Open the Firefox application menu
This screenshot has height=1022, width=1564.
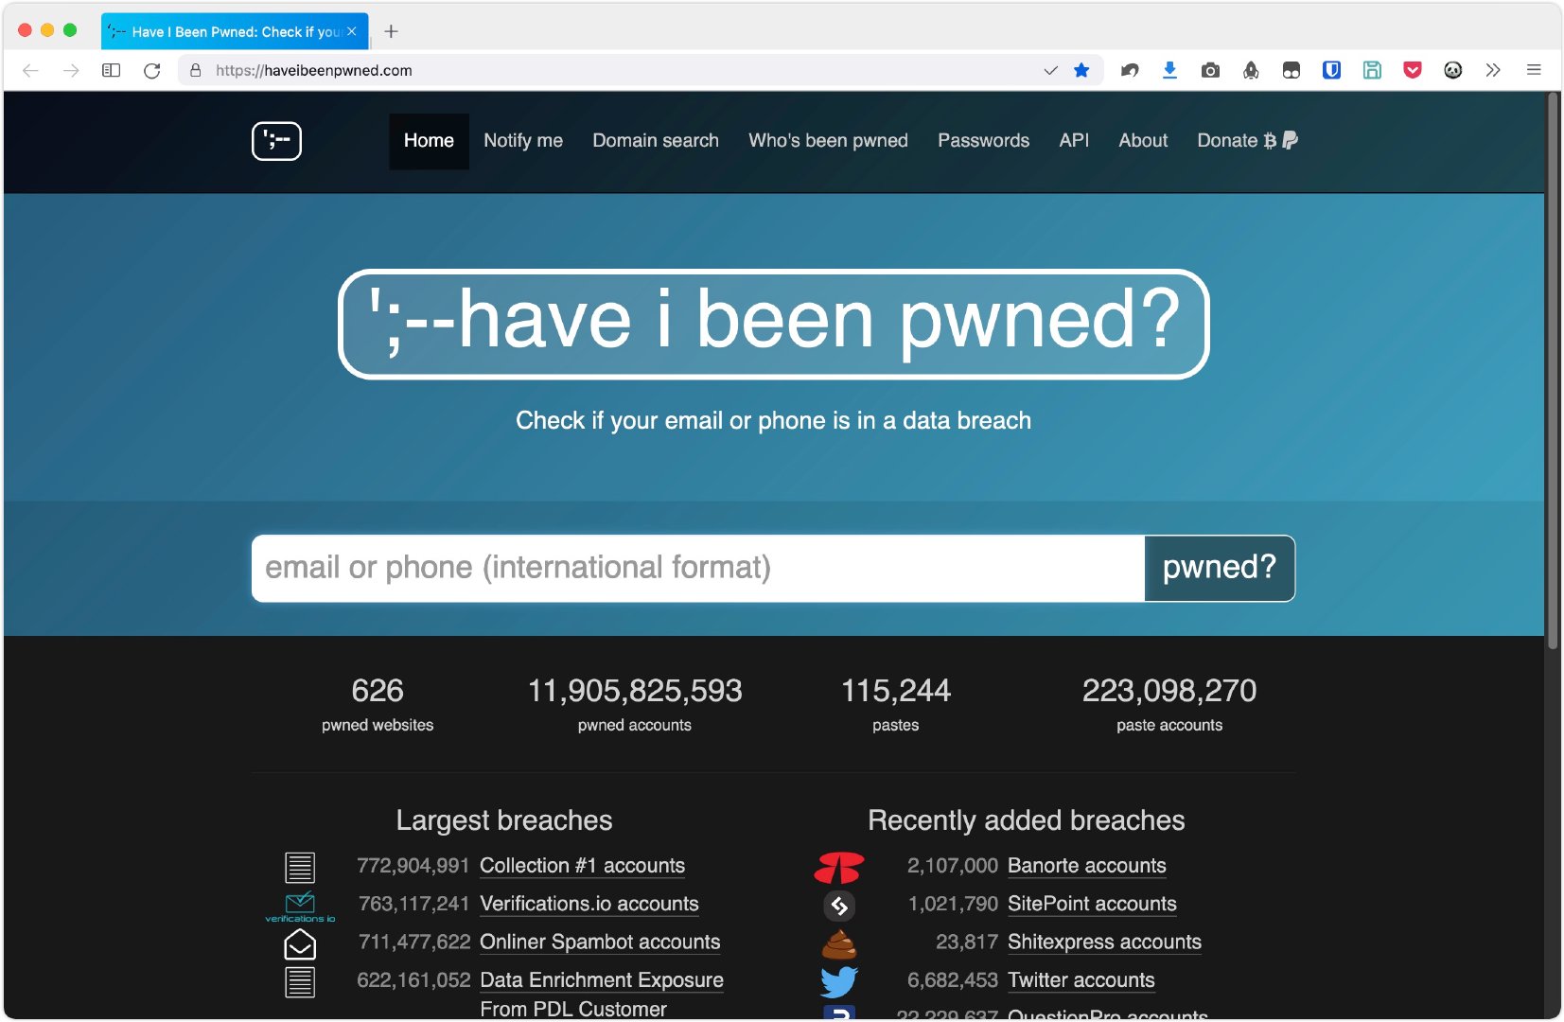pyautogui.click(x=1534, y=70)
